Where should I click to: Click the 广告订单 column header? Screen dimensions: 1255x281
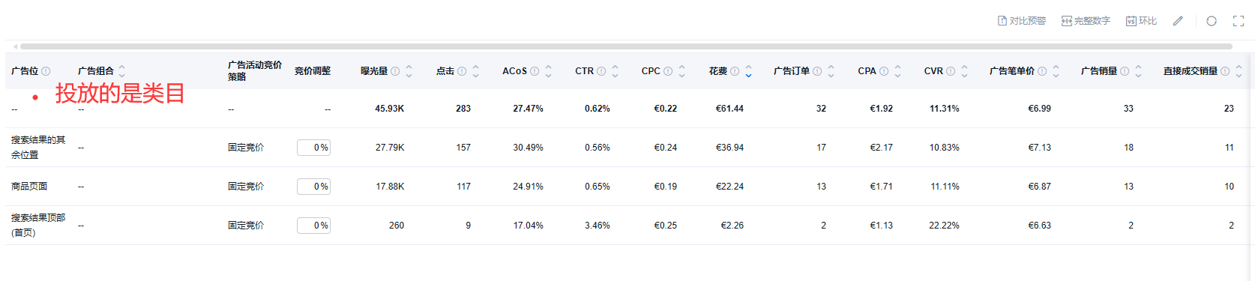click(792, 71)
